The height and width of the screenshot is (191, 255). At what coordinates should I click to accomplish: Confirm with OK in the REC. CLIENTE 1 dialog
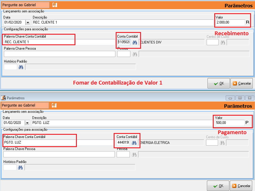tap(219, 83)
